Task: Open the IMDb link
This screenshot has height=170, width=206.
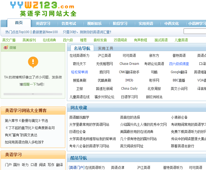Action: coord(129,80)
